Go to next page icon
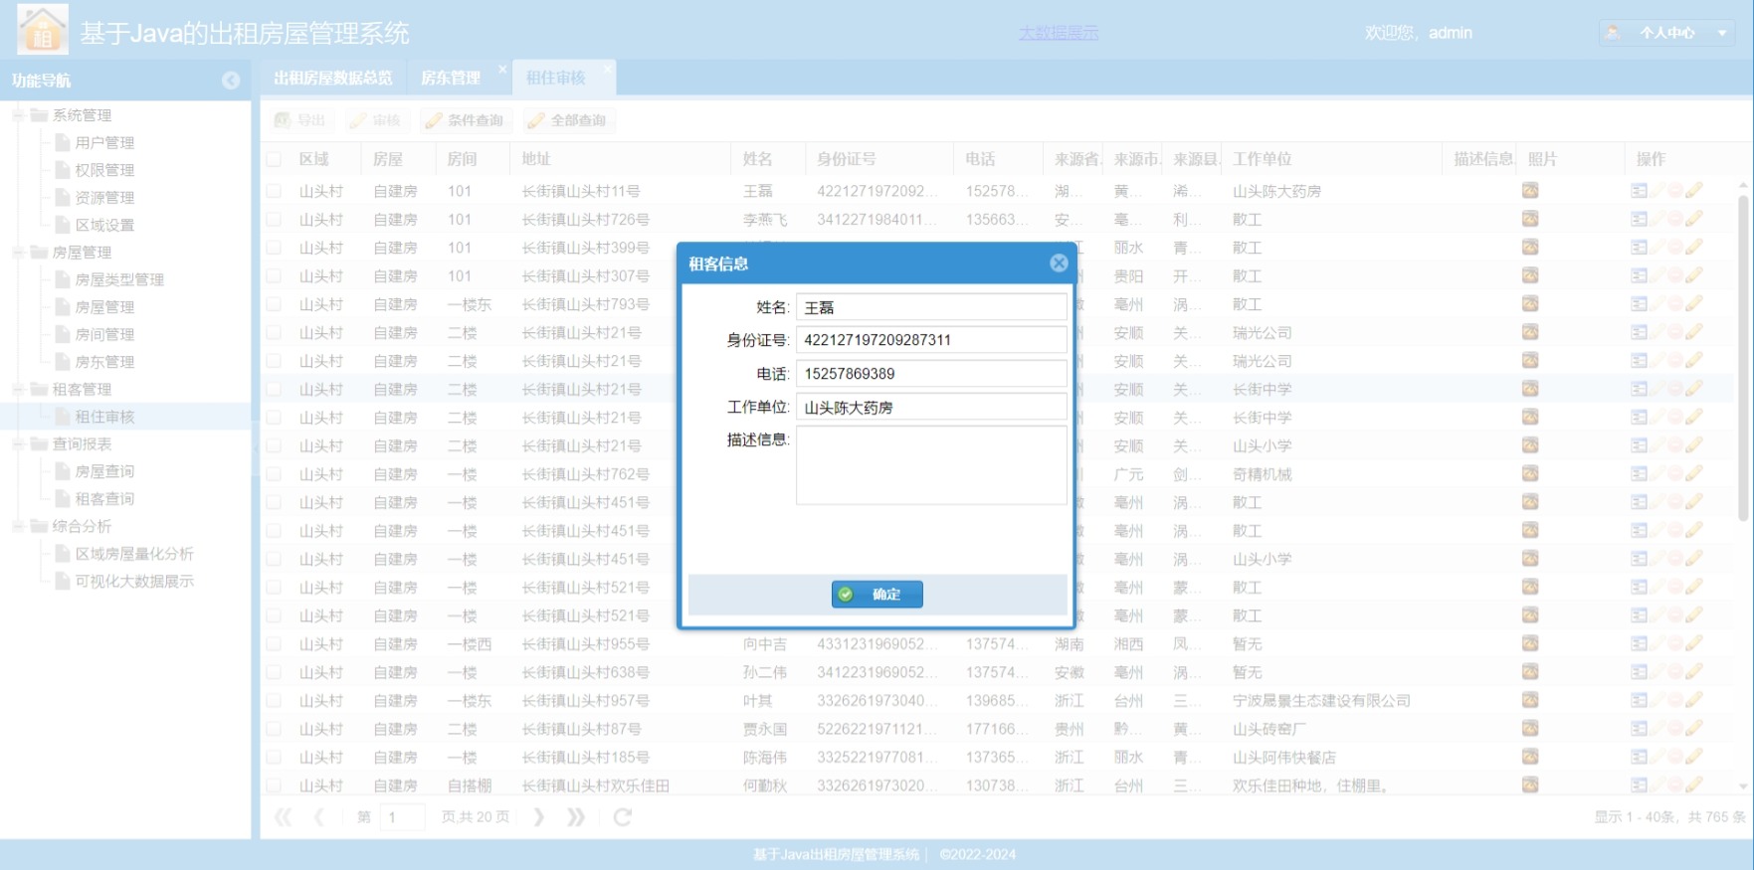The width and height of the screenshot is (1754, 870). tap(538, 816)
